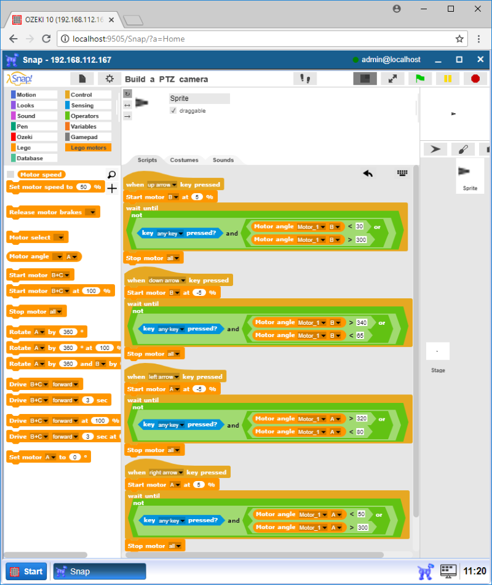Select the Lego motors block category

(x=88, y=148)
